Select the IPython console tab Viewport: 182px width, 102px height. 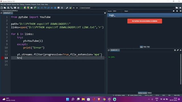[x=142, y=93]
